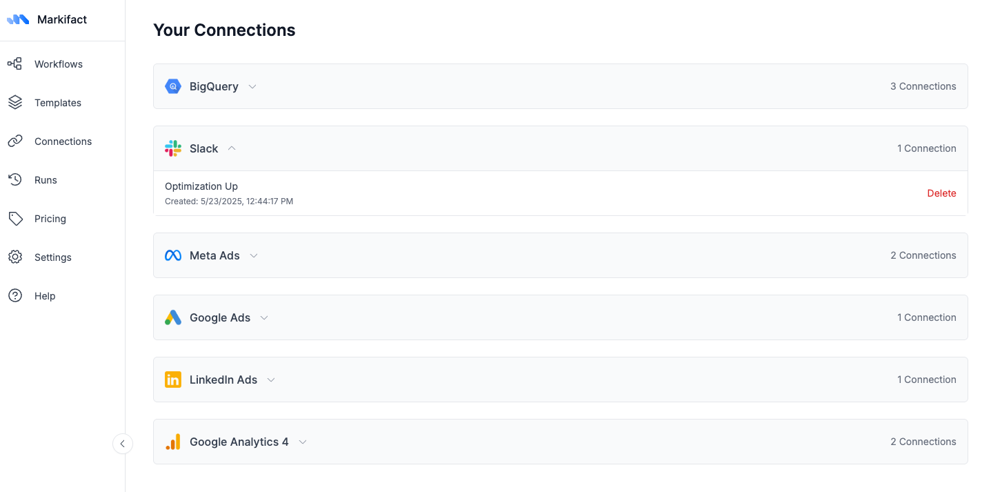This screenshot has width=991, height=492.
Task: Click the Meta Ads infinity logo
Action: click(x=173, y=255)
